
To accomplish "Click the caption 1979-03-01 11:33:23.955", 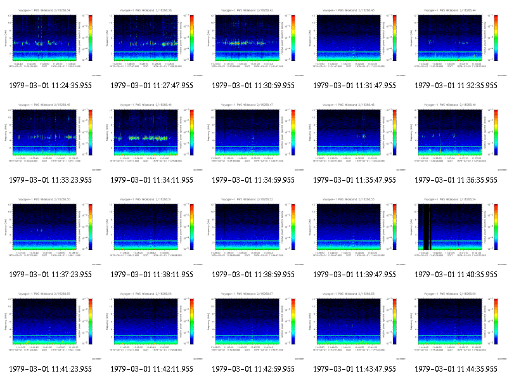I will (x=51, y=180).
